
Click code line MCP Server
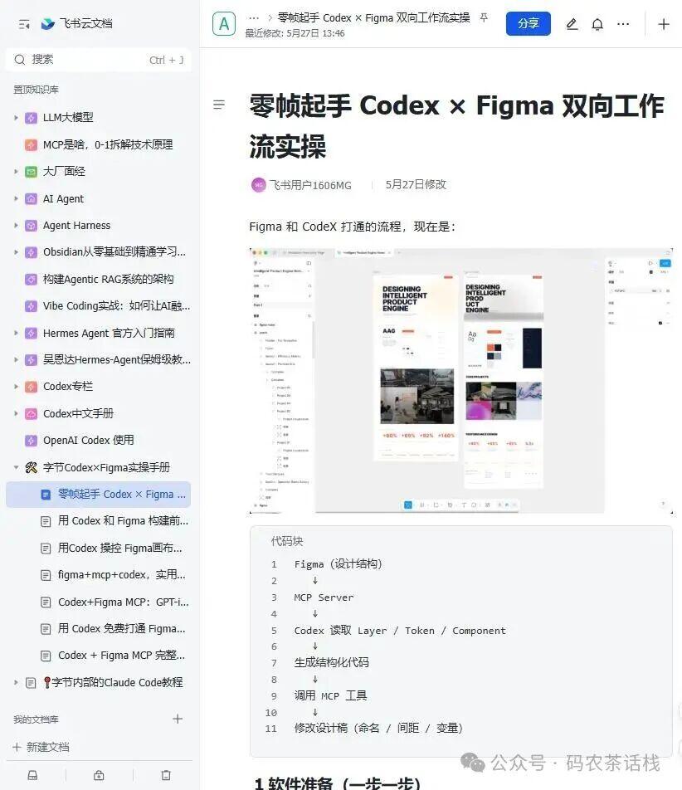(324, 597)
